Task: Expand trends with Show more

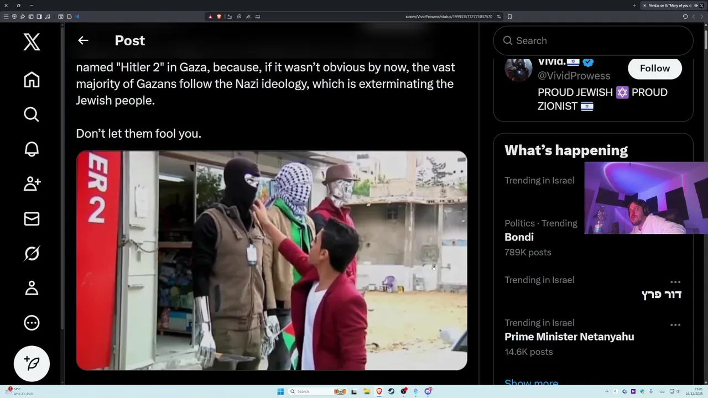Action: pos(531,383)
